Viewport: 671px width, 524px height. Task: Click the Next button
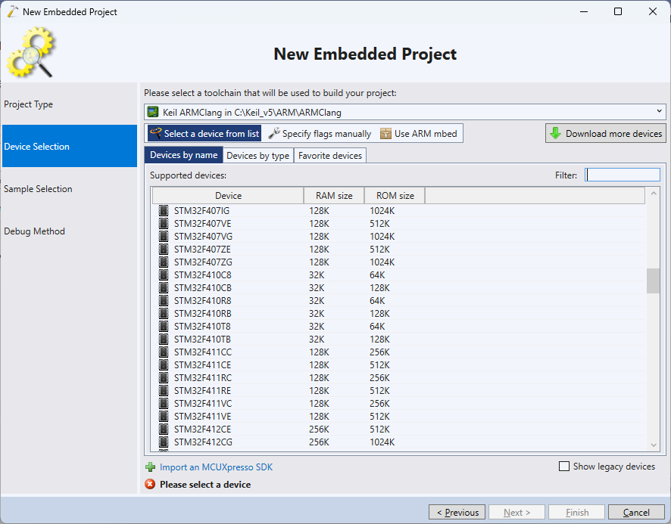[x=517, y=512]
